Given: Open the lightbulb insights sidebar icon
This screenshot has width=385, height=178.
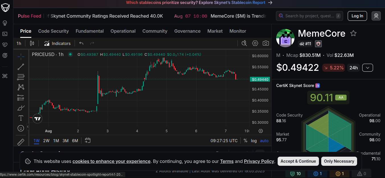Looking at the screenshot, I should tap(5, 23).
